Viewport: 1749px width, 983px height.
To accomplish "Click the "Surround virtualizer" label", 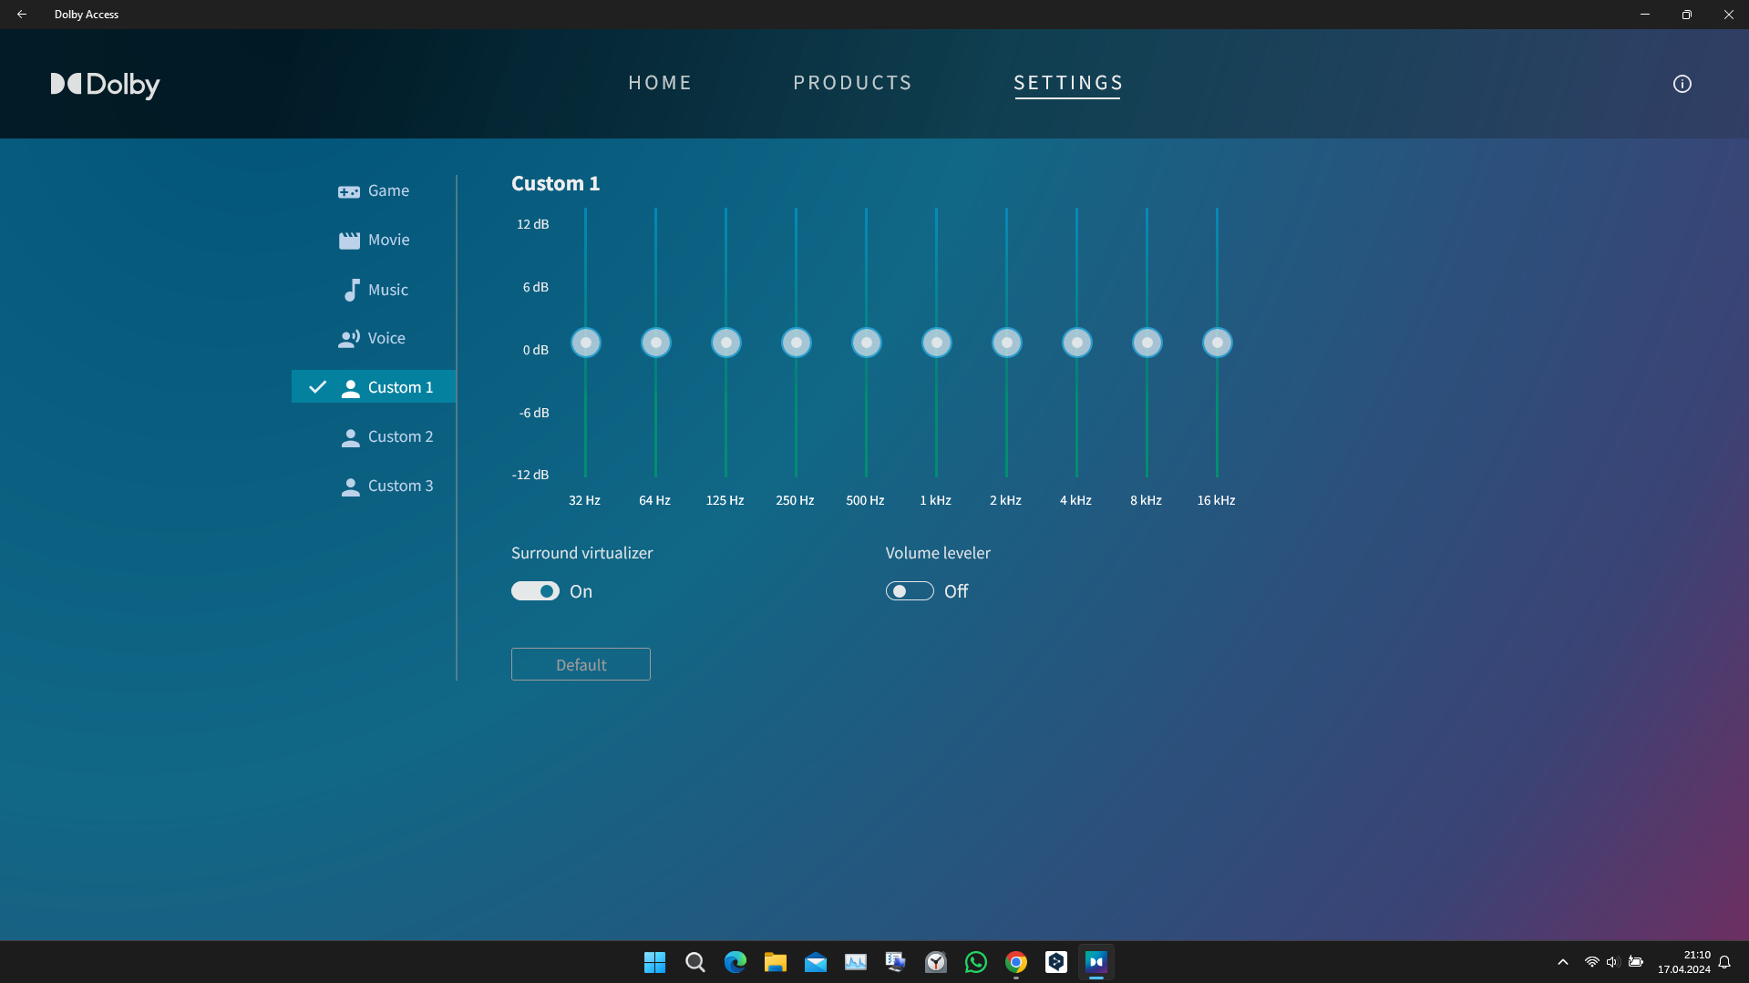I will 581,553.
